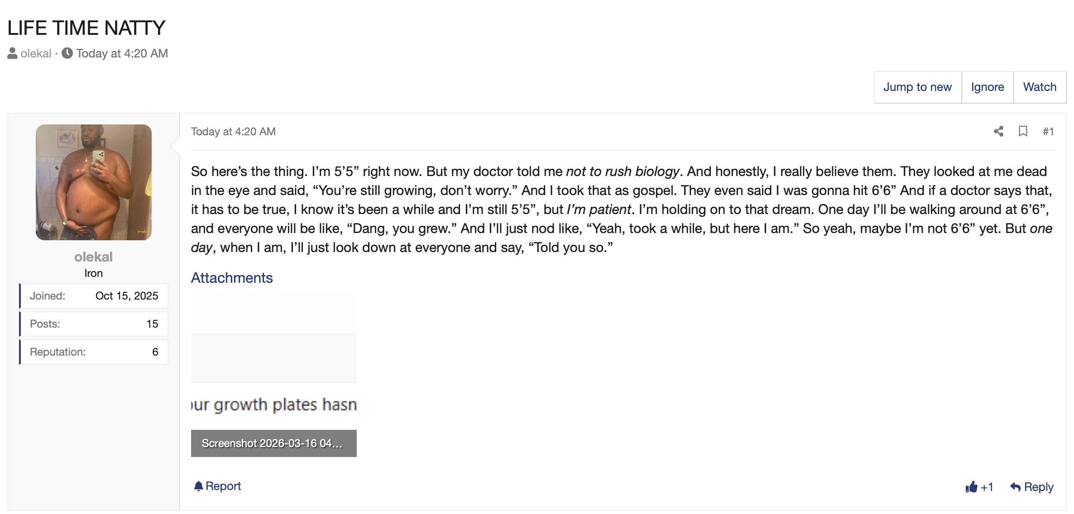
Task: Click the olekal username below the avatar
Action: pyautogui.click(x=93, y=257)
